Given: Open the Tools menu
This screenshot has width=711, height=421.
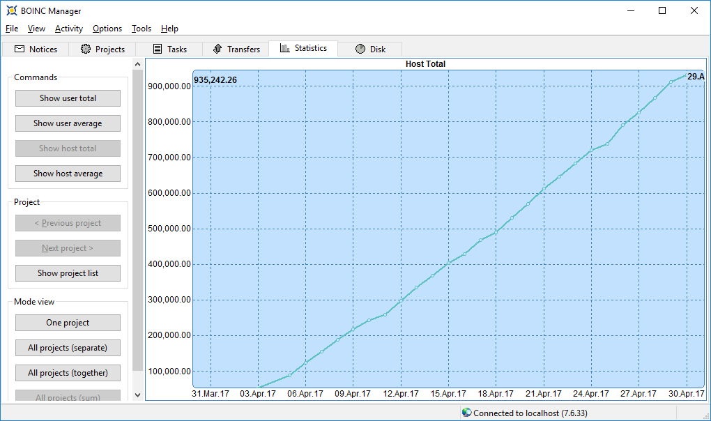Looking at the screenshot, I should click(142, 29).
